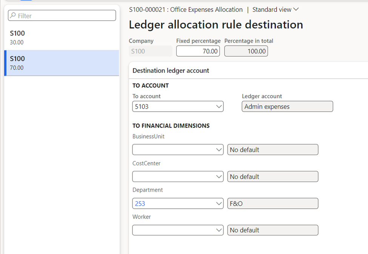Open the Department dropdown arrow

pos(219,203)
